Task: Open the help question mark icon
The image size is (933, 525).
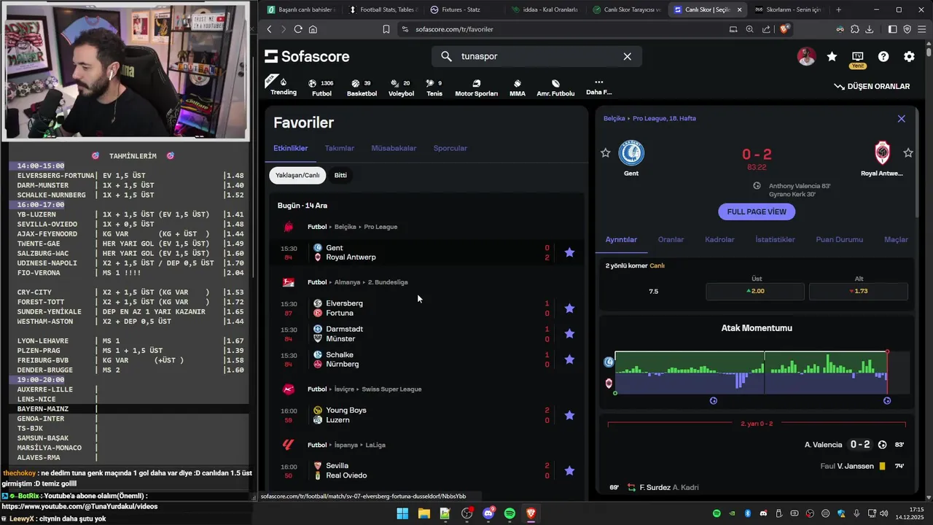Action: tap(883, 56)
